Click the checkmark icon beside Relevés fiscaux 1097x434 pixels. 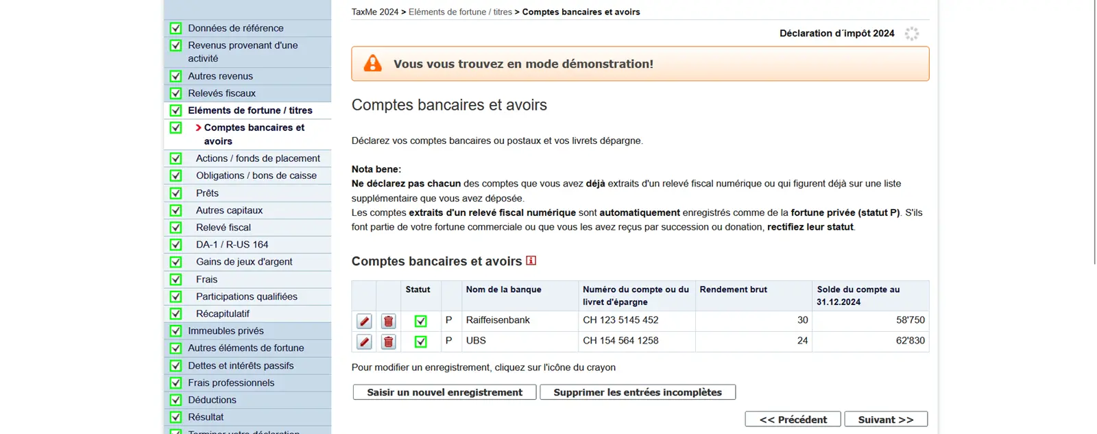(176, 93)
